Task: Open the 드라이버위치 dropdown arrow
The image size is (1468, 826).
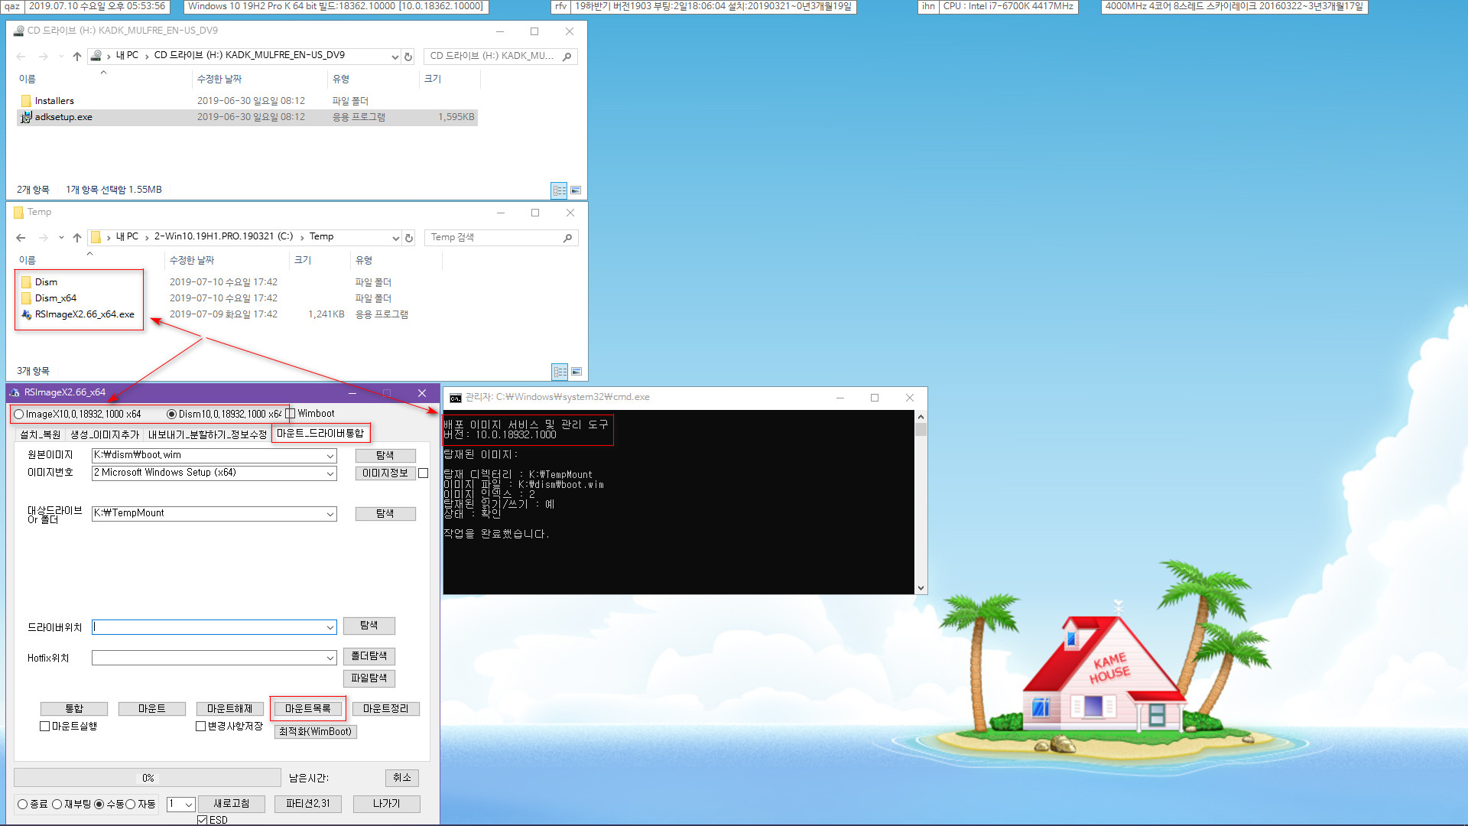Action: pyautogui.click(x=330, y=627)
